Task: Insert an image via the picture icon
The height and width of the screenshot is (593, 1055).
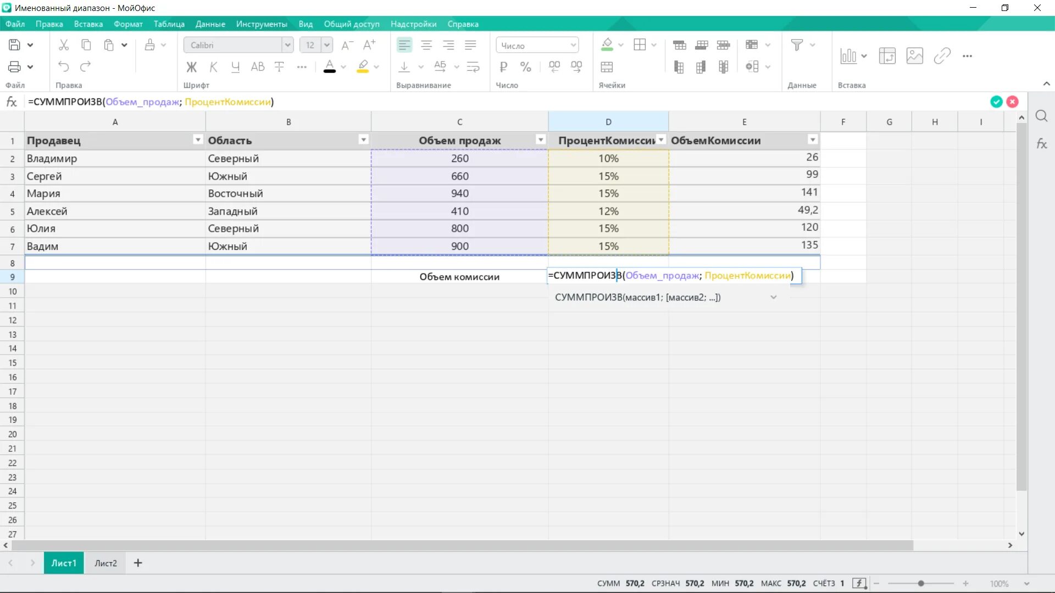Action: (x=914, y=55)
